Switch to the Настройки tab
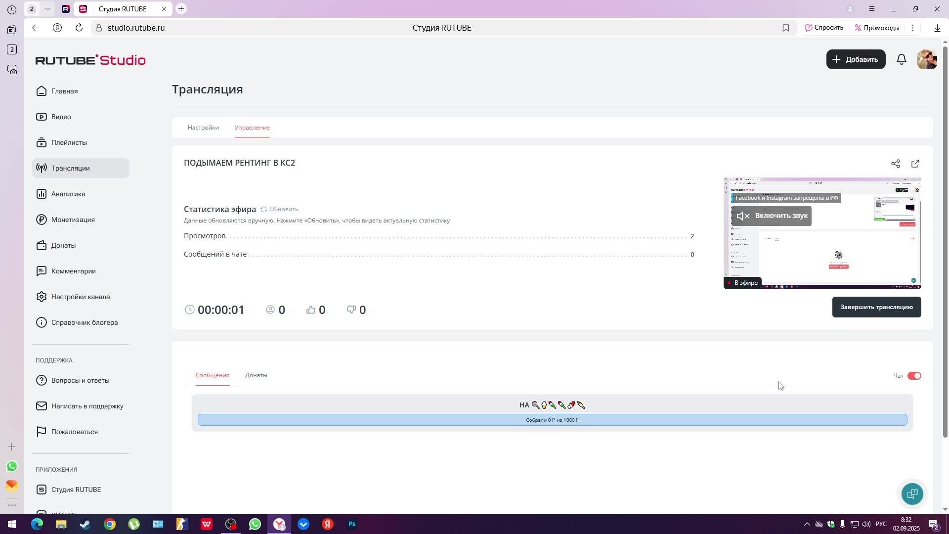 (203, 128)
